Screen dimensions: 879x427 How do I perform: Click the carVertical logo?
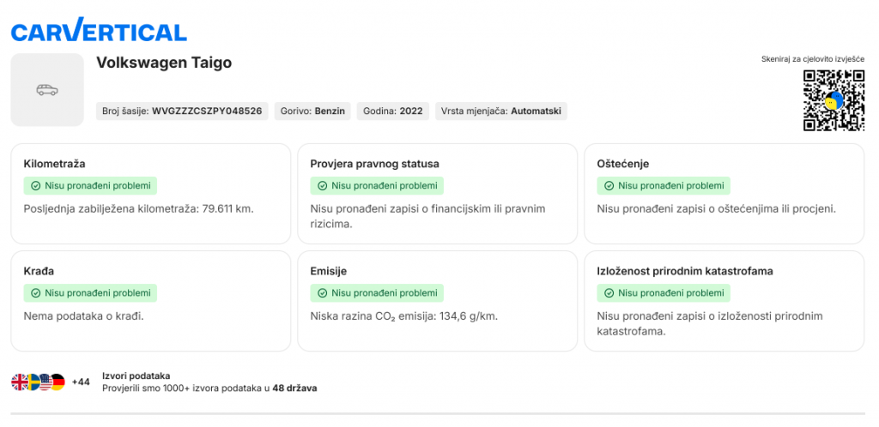click(x=99, y=32)
